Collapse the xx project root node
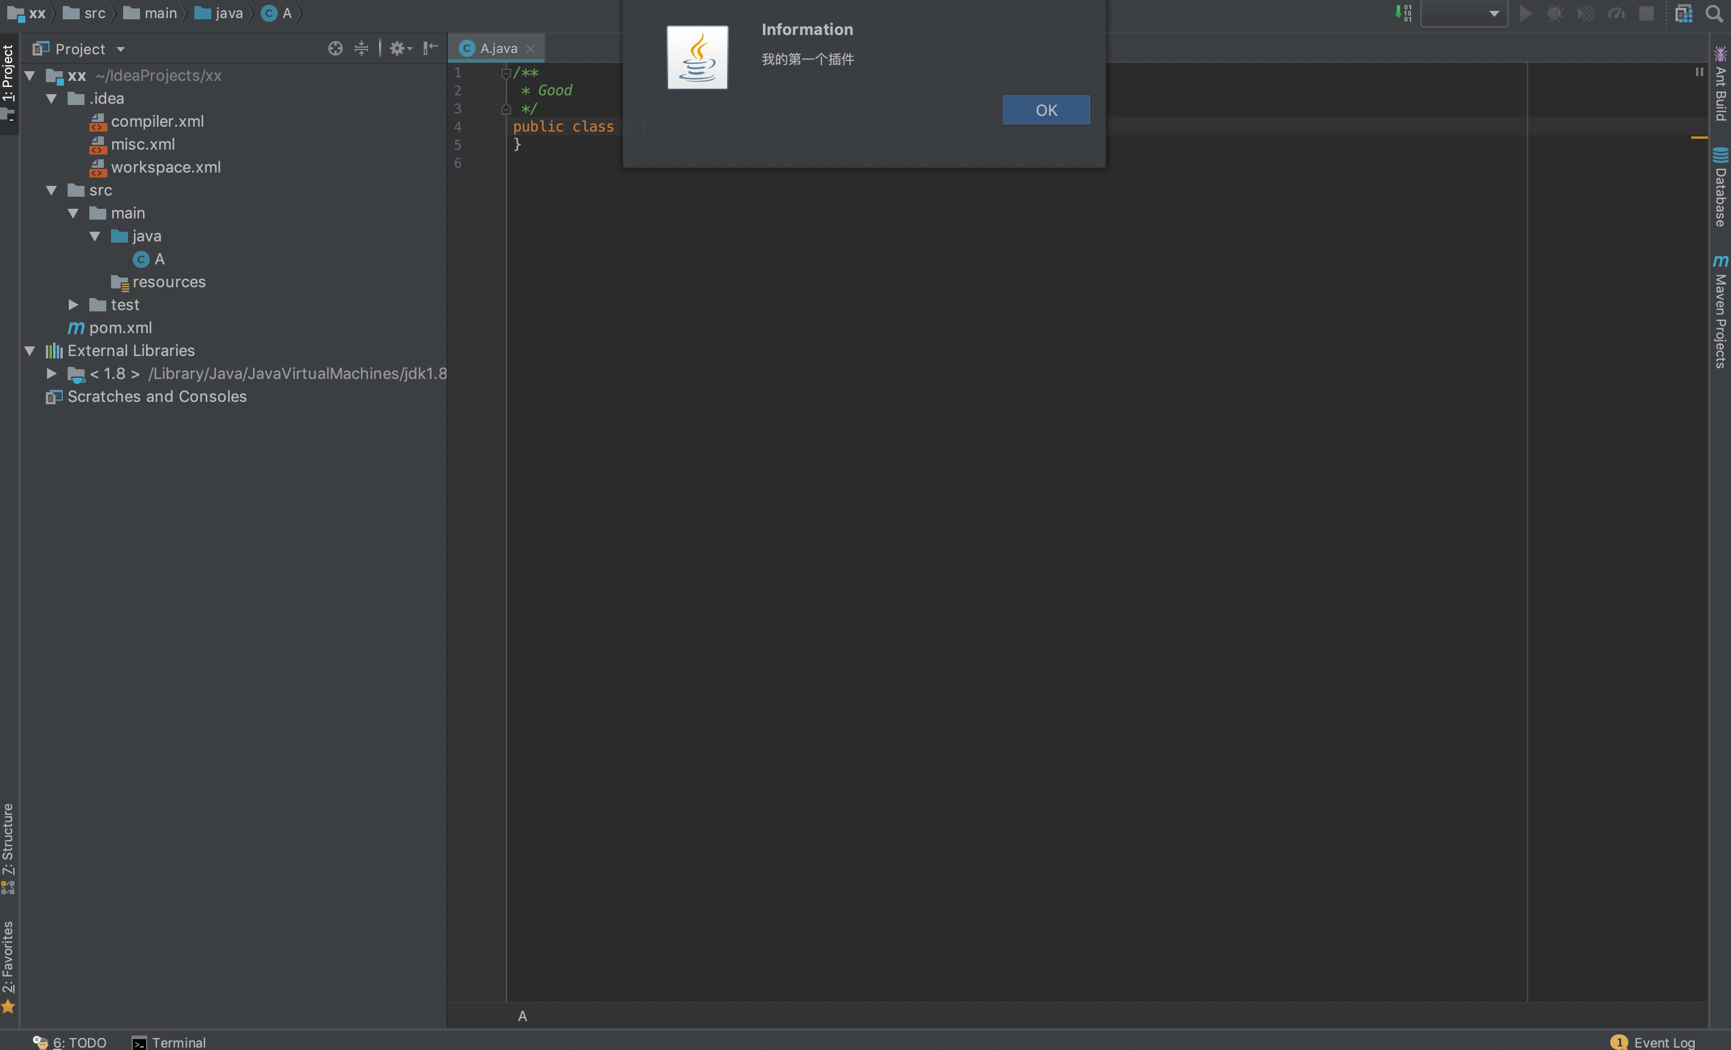This screenshot has width=1731, height=1050. tap(30, 75)
